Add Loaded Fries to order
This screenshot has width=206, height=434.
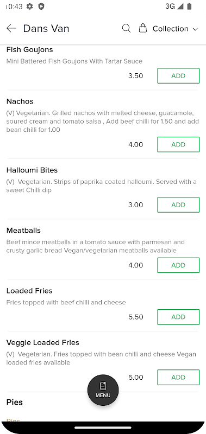pos(178,317)
